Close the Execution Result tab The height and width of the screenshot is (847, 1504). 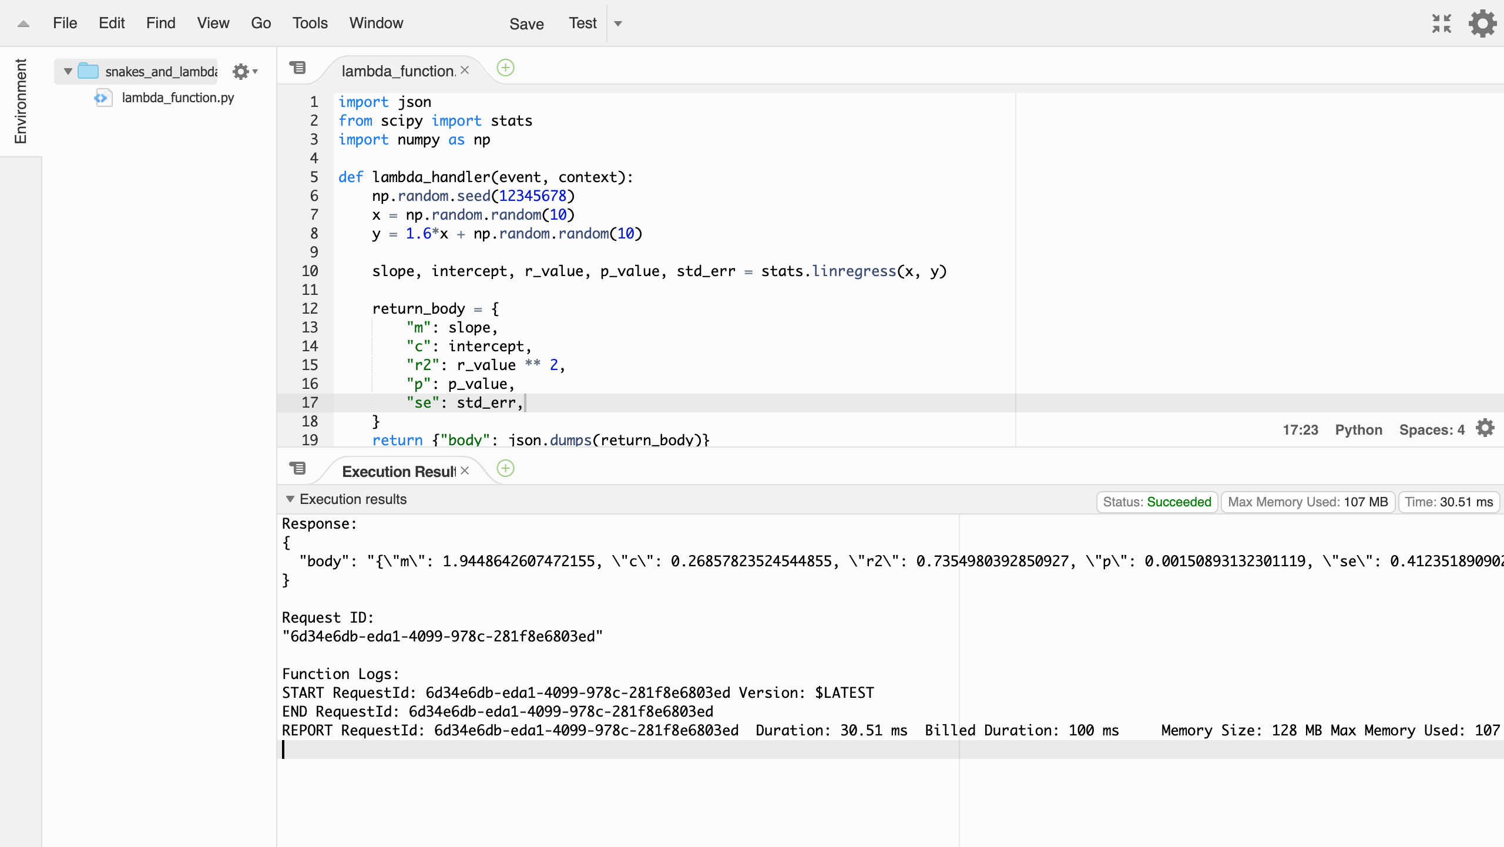pyautogui.click(x=465, y=470)
